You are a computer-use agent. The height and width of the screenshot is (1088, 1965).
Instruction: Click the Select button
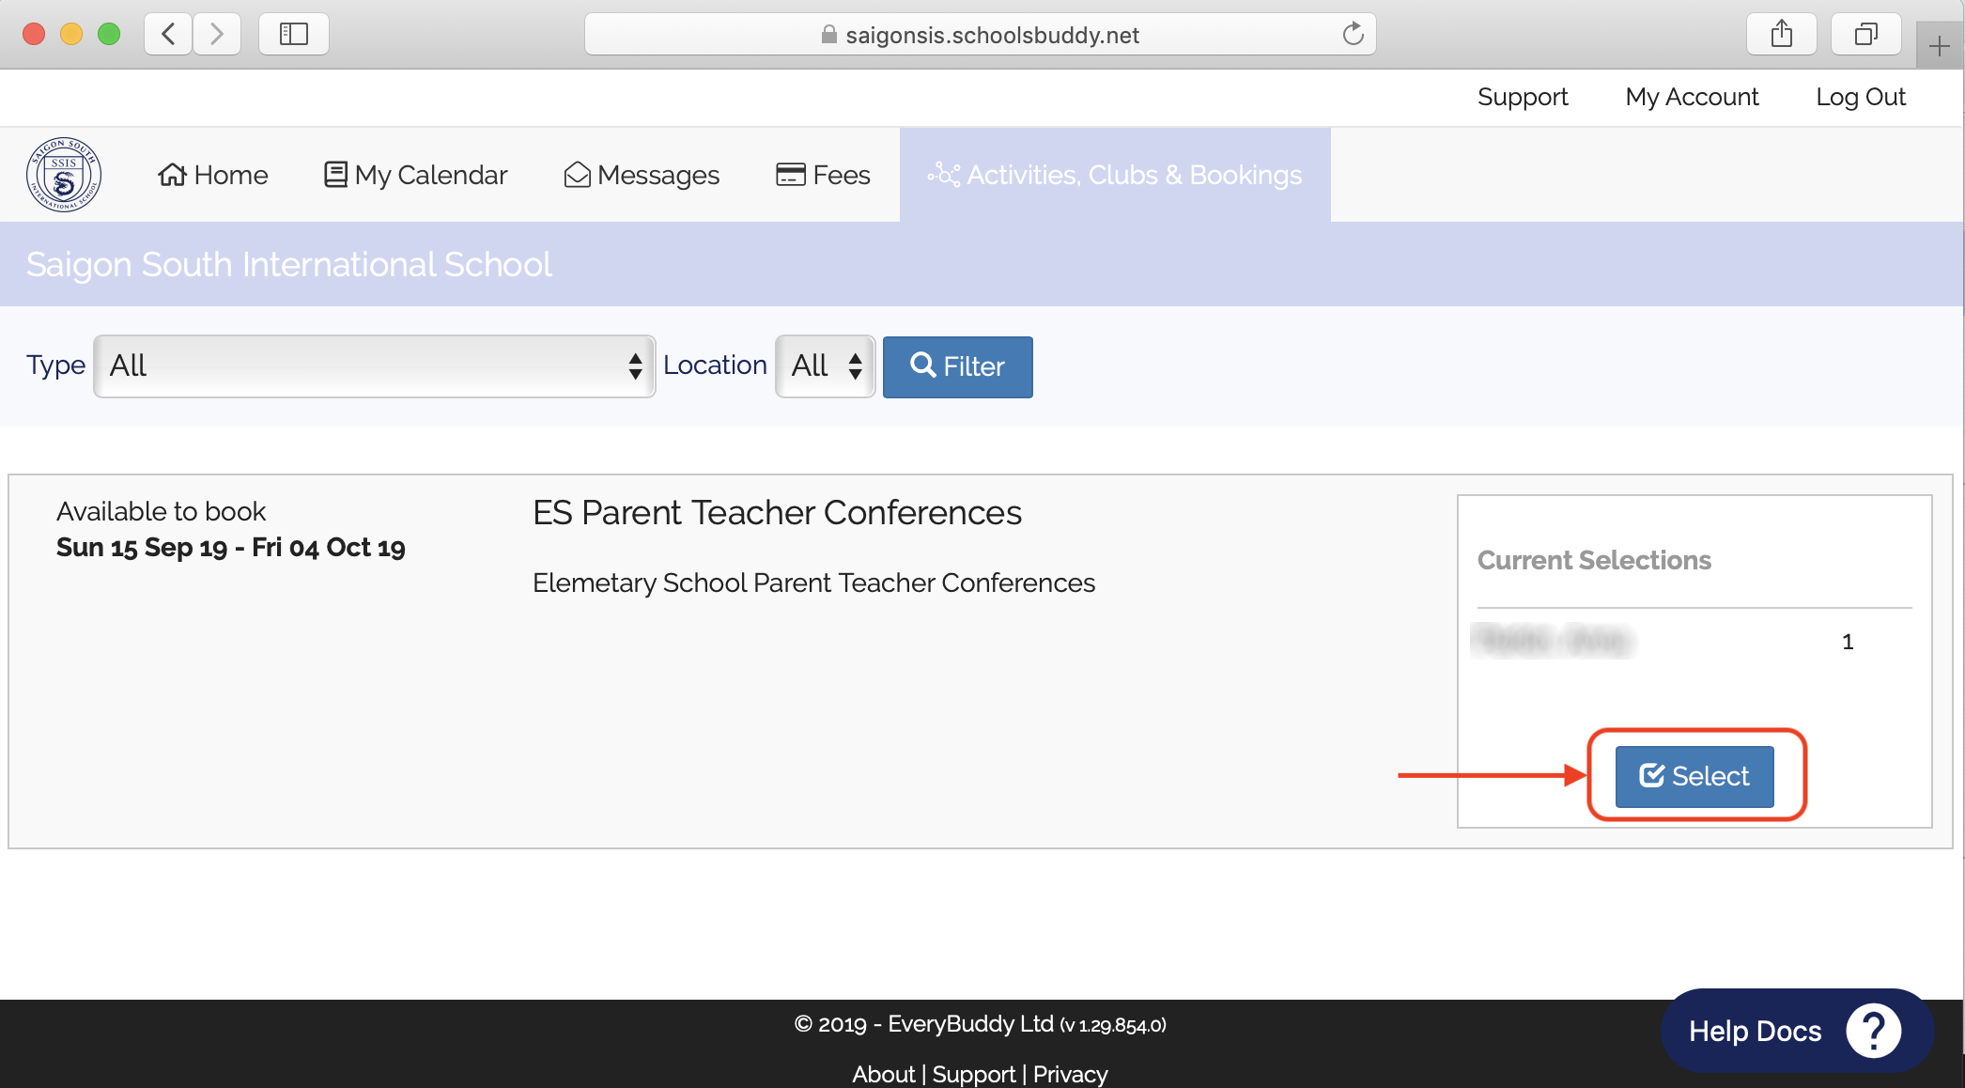click(x=1694, y=776)
